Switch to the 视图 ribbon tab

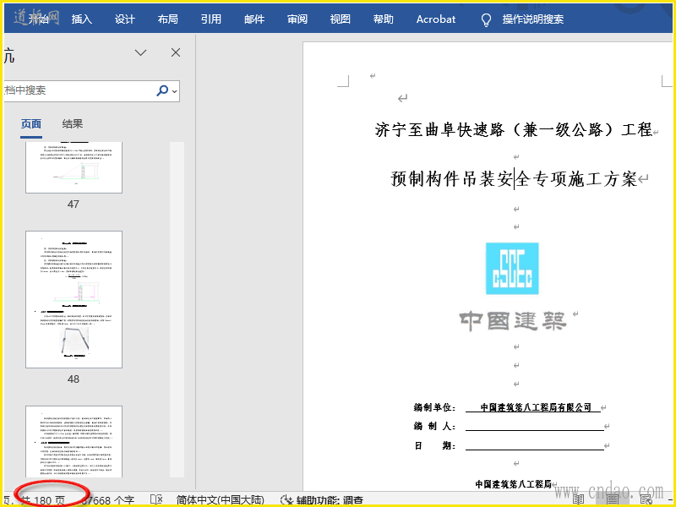coord(341,19)
